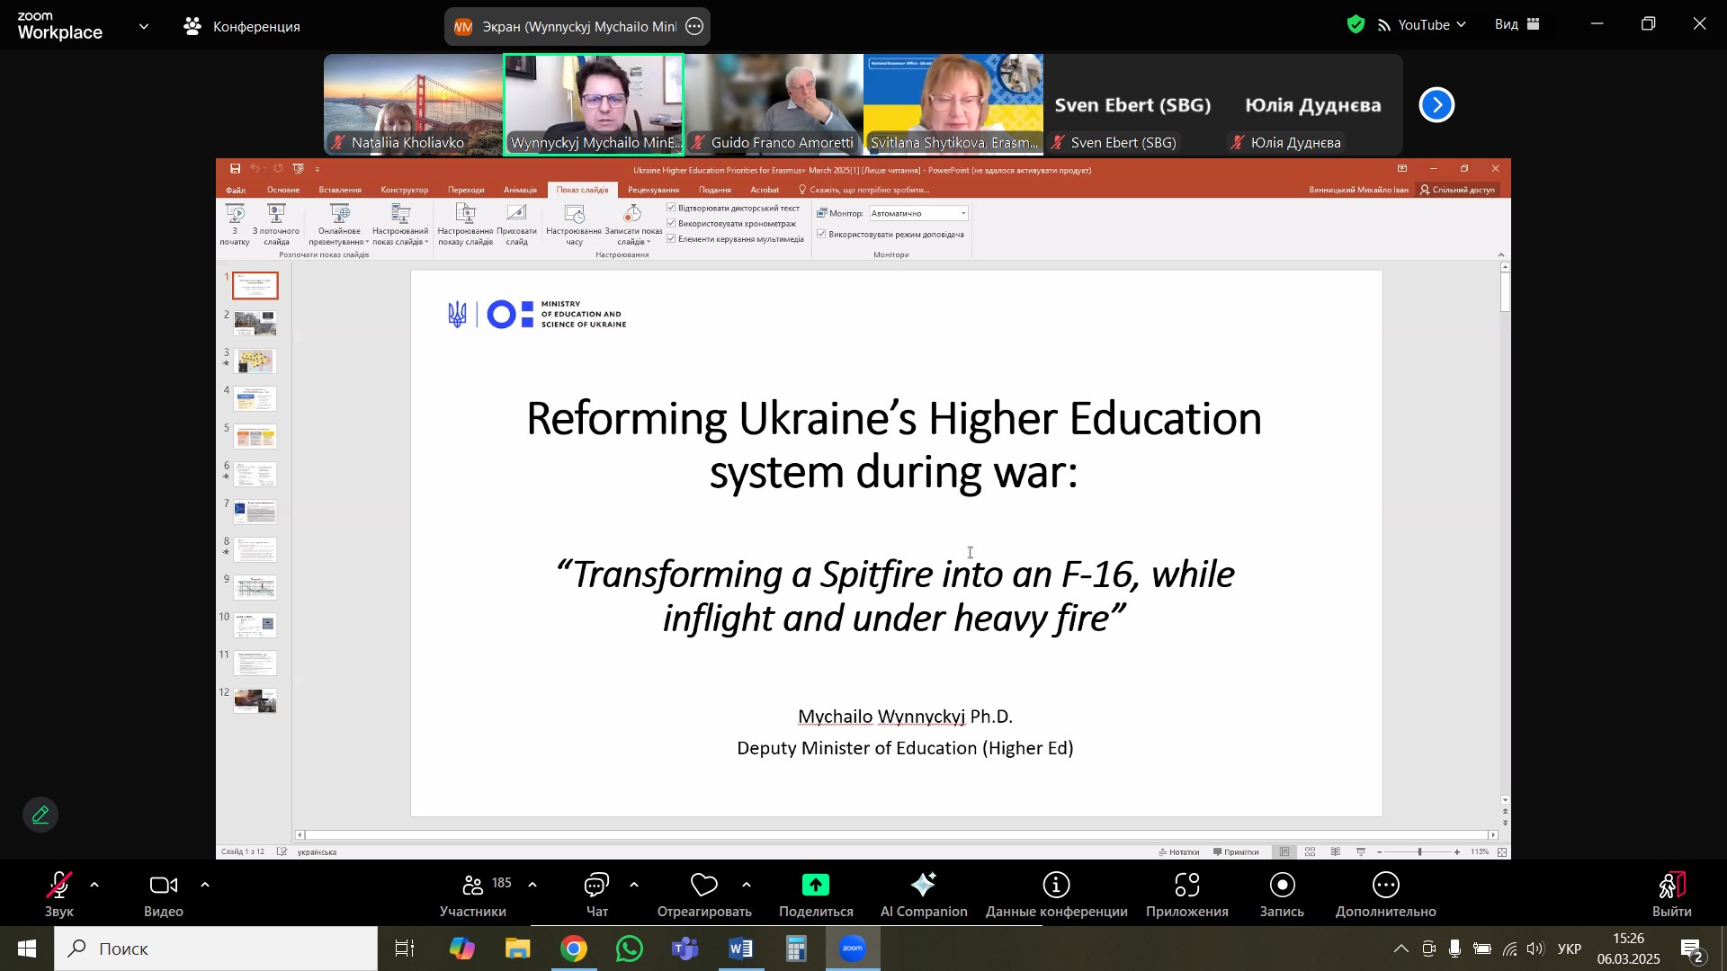Image resolution: width=1727 pixels, height=971 pixels.
Task: Click the Windows search box Поиск
Action: click(x=216, y=949)
